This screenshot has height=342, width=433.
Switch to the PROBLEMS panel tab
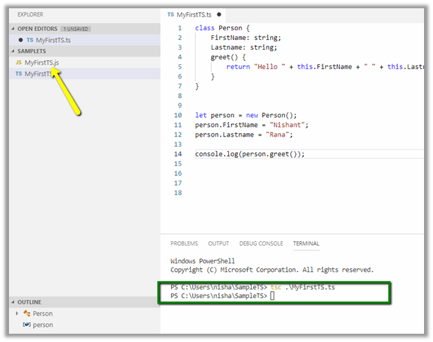coord(184,243)
